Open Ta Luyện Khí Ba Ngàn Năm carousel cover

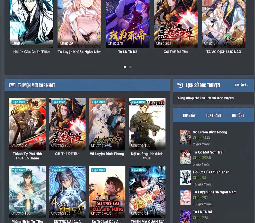79,24
